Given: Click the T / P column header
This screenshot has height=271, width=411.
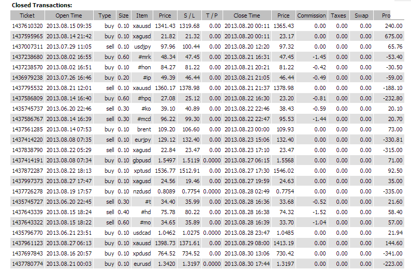Looking at the screenshot, I should tap(212, 16).
